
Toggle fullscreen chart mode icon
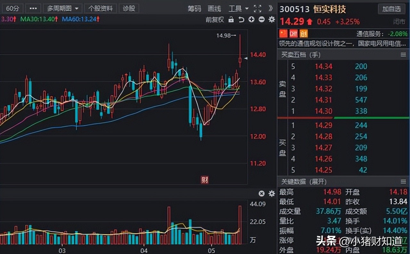[257, 9]
